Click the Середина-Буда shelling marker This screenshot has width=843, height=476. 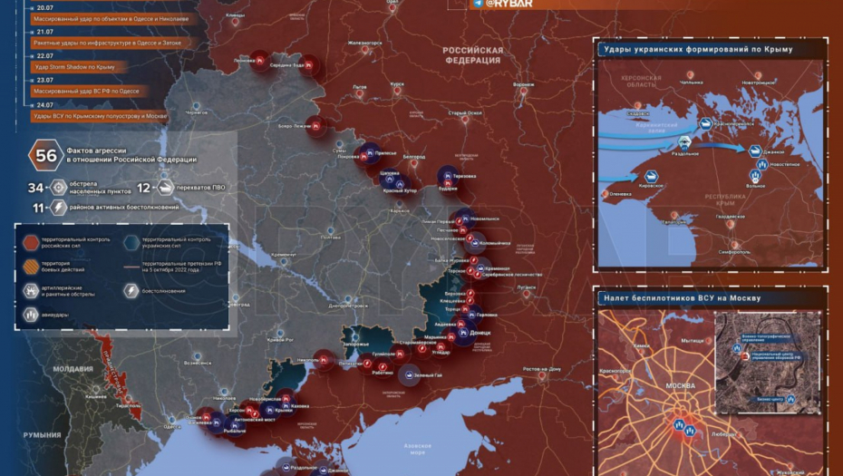[310, 64]
